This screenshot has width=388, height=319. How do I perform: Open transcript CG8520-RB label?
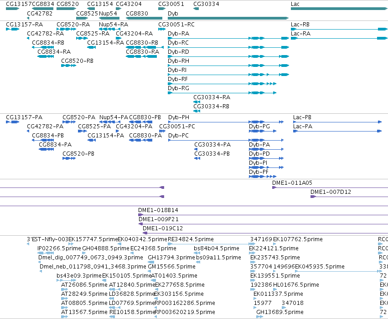click(x=77, y=61)
